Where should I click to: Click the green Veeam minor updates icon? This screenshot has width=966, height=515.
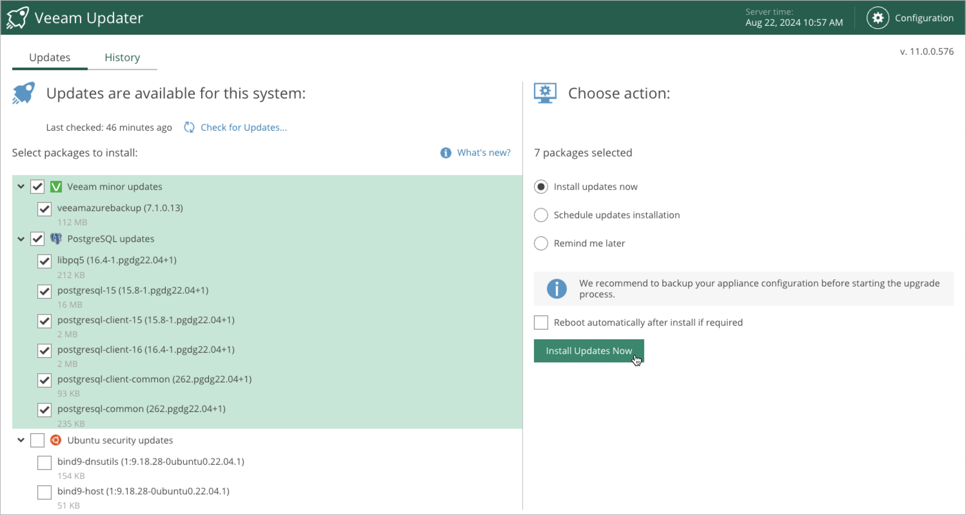pos(56,186)
